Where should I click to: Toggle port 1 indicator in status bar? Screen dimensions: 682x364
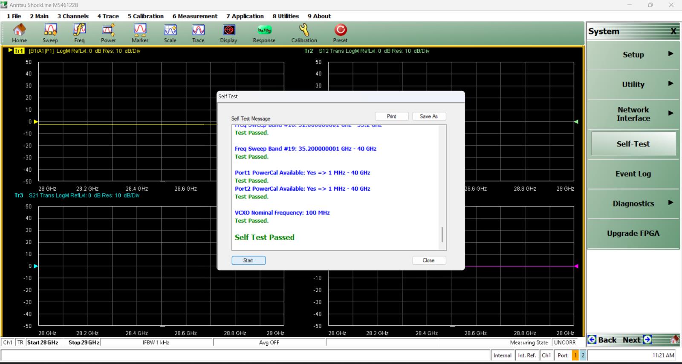click(575, 355)
